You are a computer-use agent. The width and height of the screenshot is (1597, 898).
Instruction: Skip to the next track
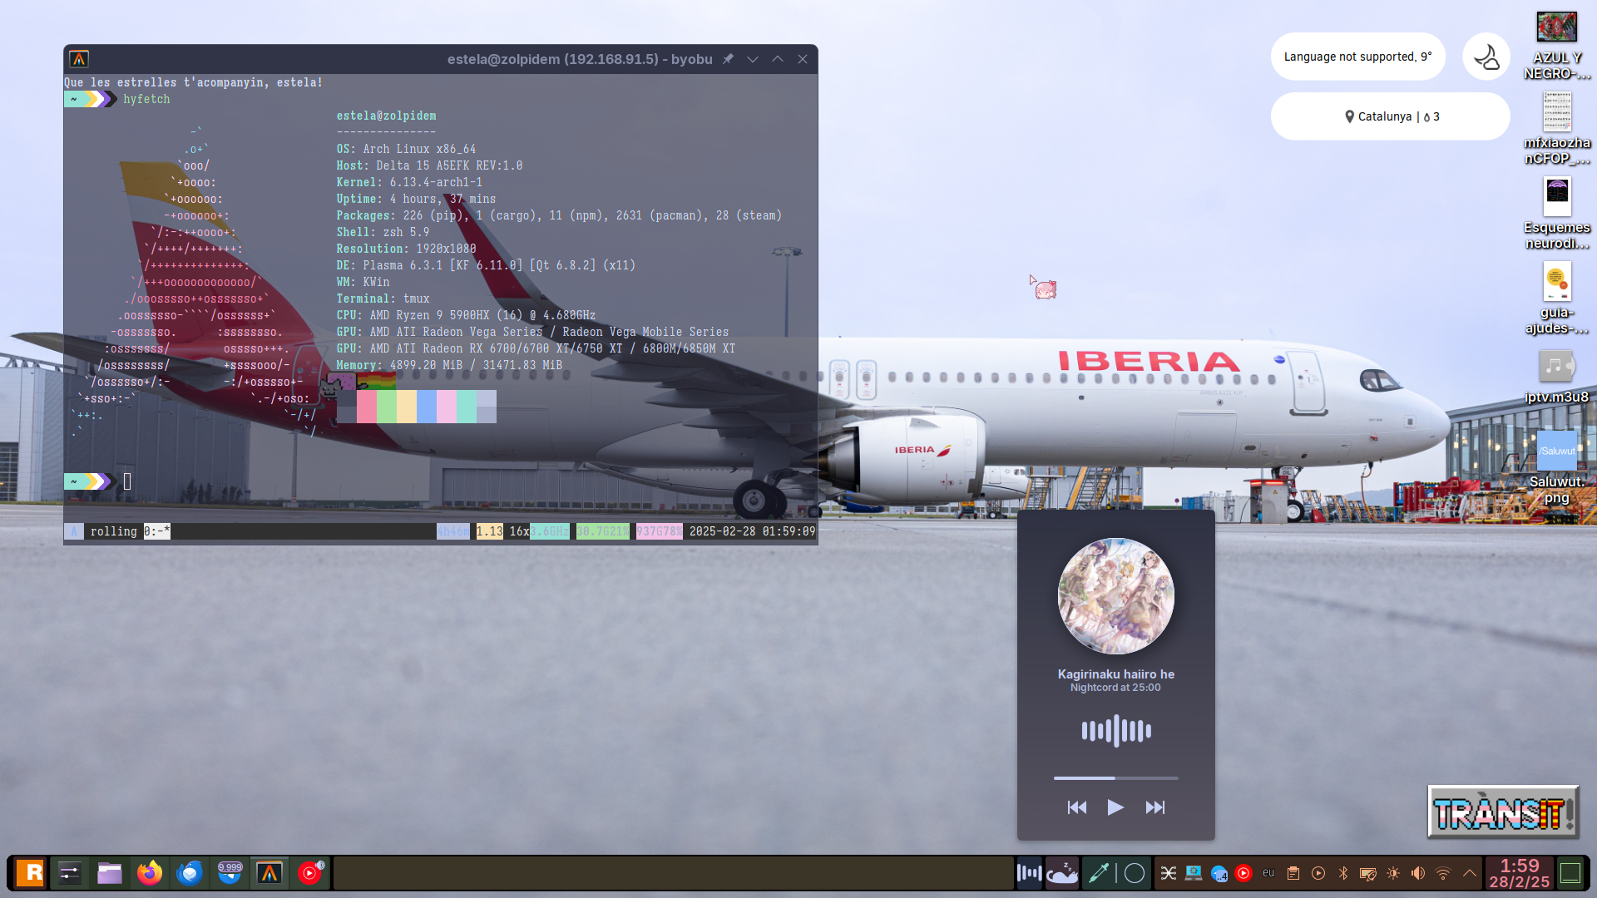(1155, 807)
